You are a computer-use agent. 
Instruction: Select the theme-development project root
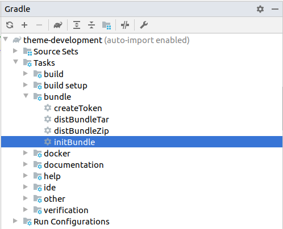coord(63,40)
